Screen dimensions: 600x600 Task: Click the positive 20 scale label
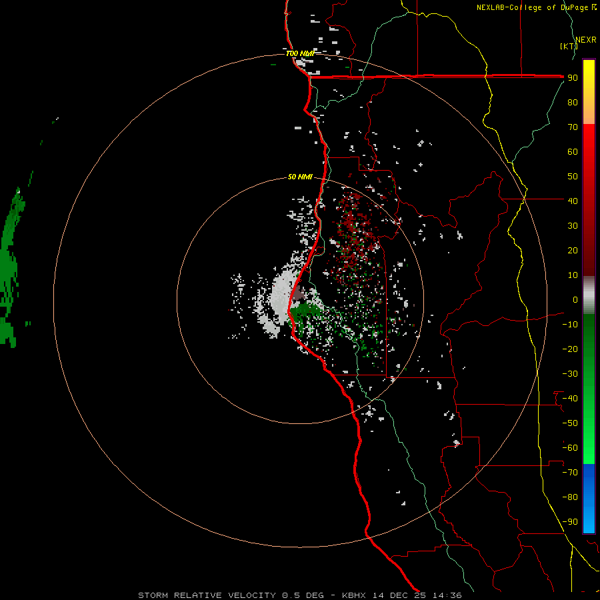(573, 251)
